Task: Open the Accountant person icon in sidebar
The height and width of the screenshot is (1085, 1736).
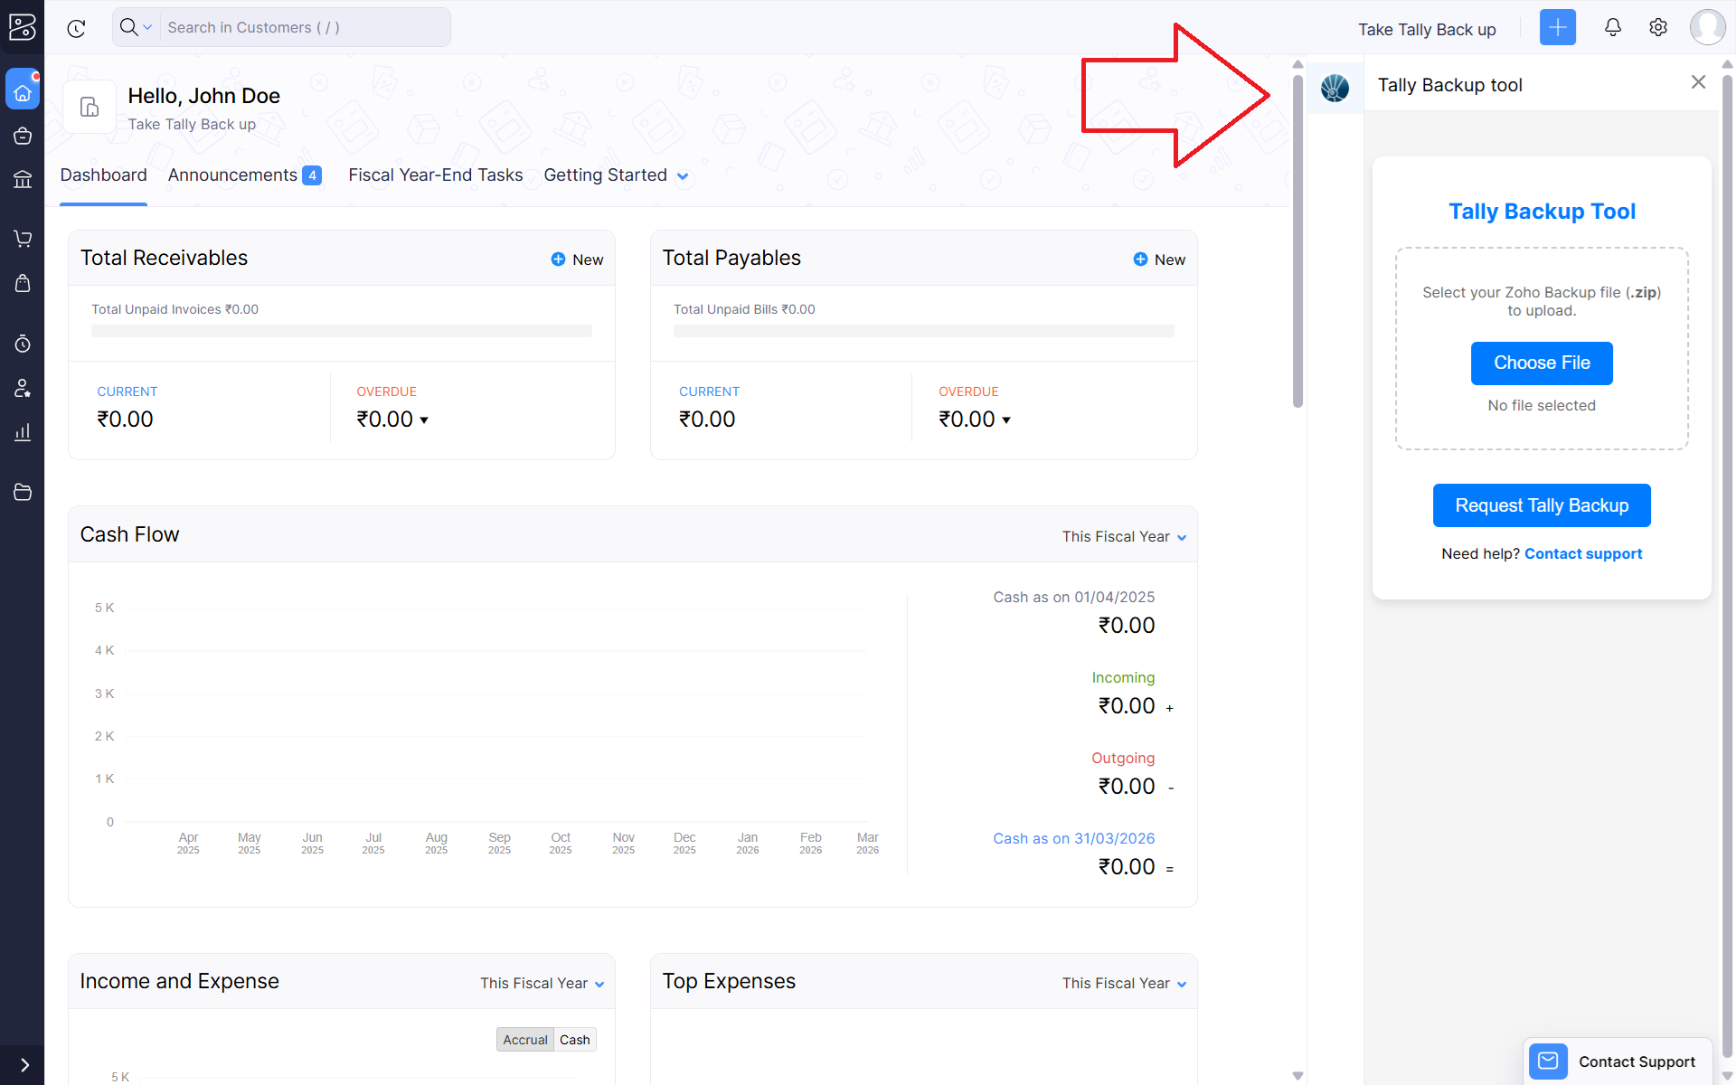Action: click(x=23, y=388)
